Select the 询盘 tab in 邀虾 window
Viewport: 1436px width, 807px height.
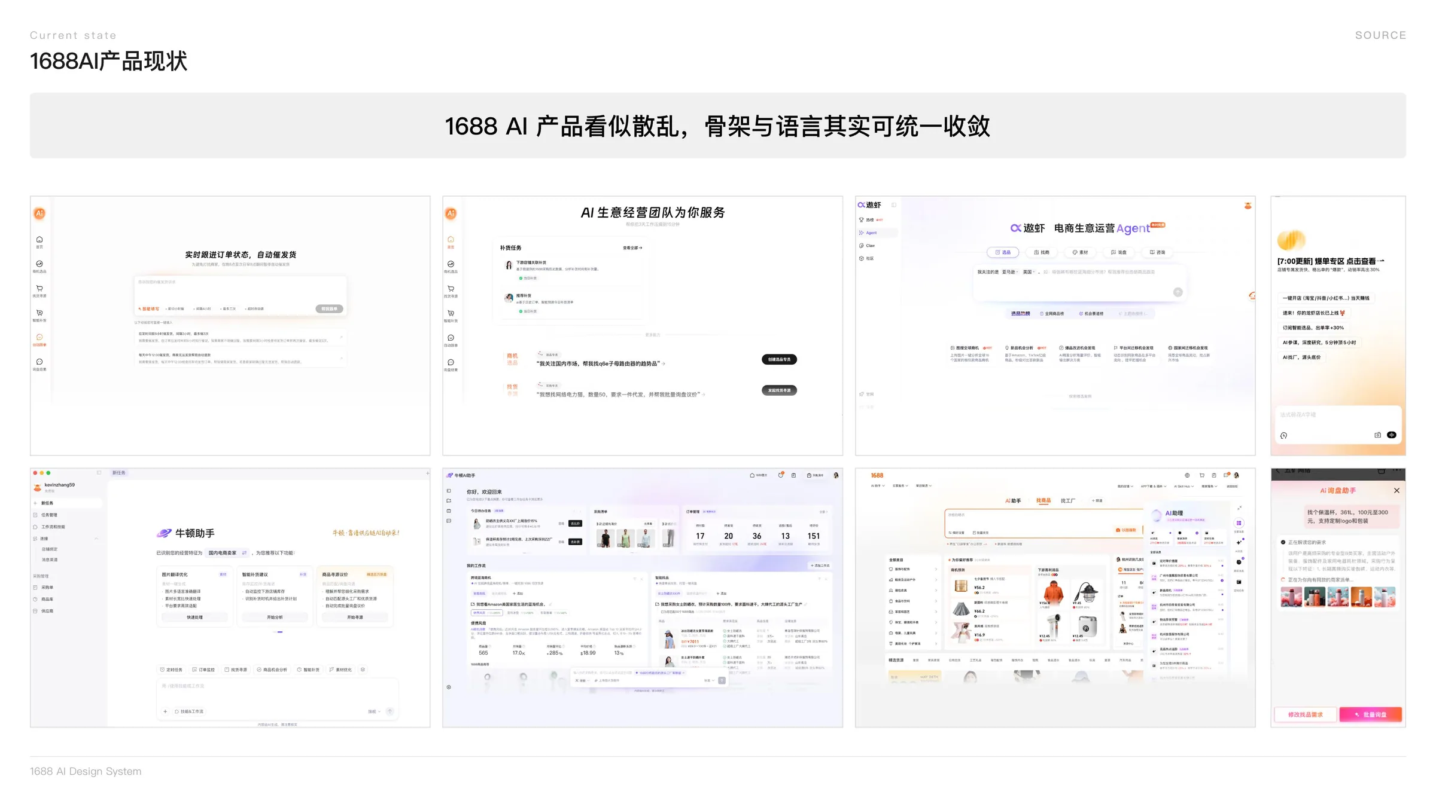[1119, 252]
